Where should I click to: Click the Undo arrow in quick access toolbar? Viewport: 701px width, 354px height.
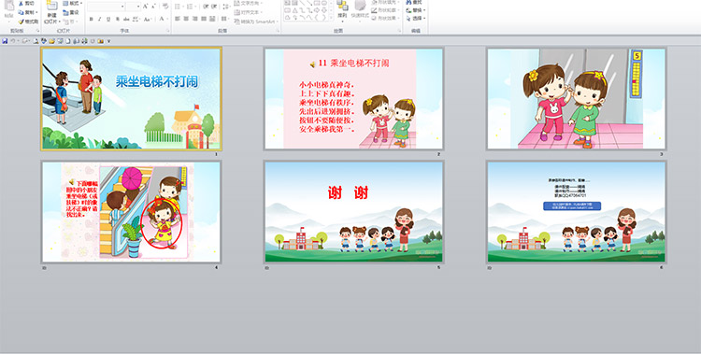click(x=13, y=41)
